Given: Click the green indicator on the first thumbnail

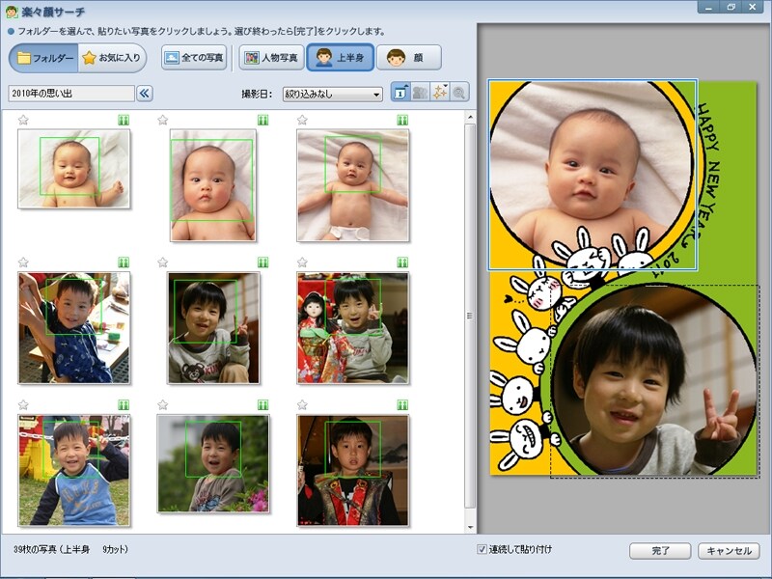Looking at the screenshot, I should coord(123,121).
